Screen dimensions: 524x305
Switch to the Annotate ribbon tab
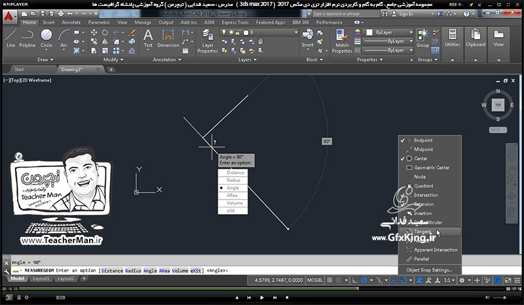[x=71, y=22]
